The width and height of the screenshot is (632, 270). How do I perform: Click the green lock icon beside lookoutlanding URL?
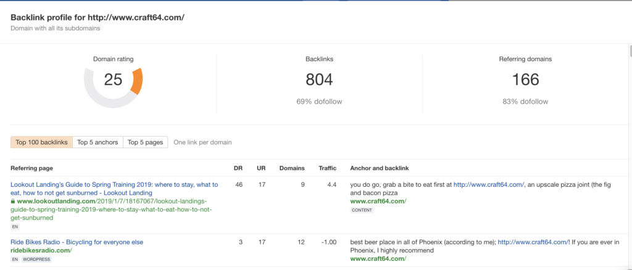[x=14, y=202]
